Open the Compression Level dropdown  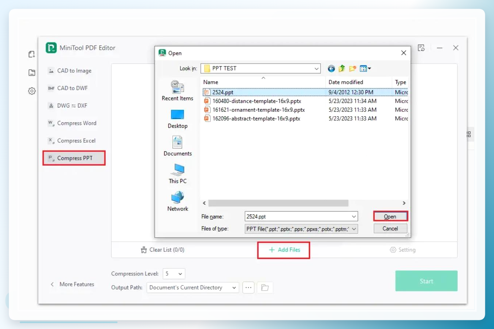pos(174,274)
